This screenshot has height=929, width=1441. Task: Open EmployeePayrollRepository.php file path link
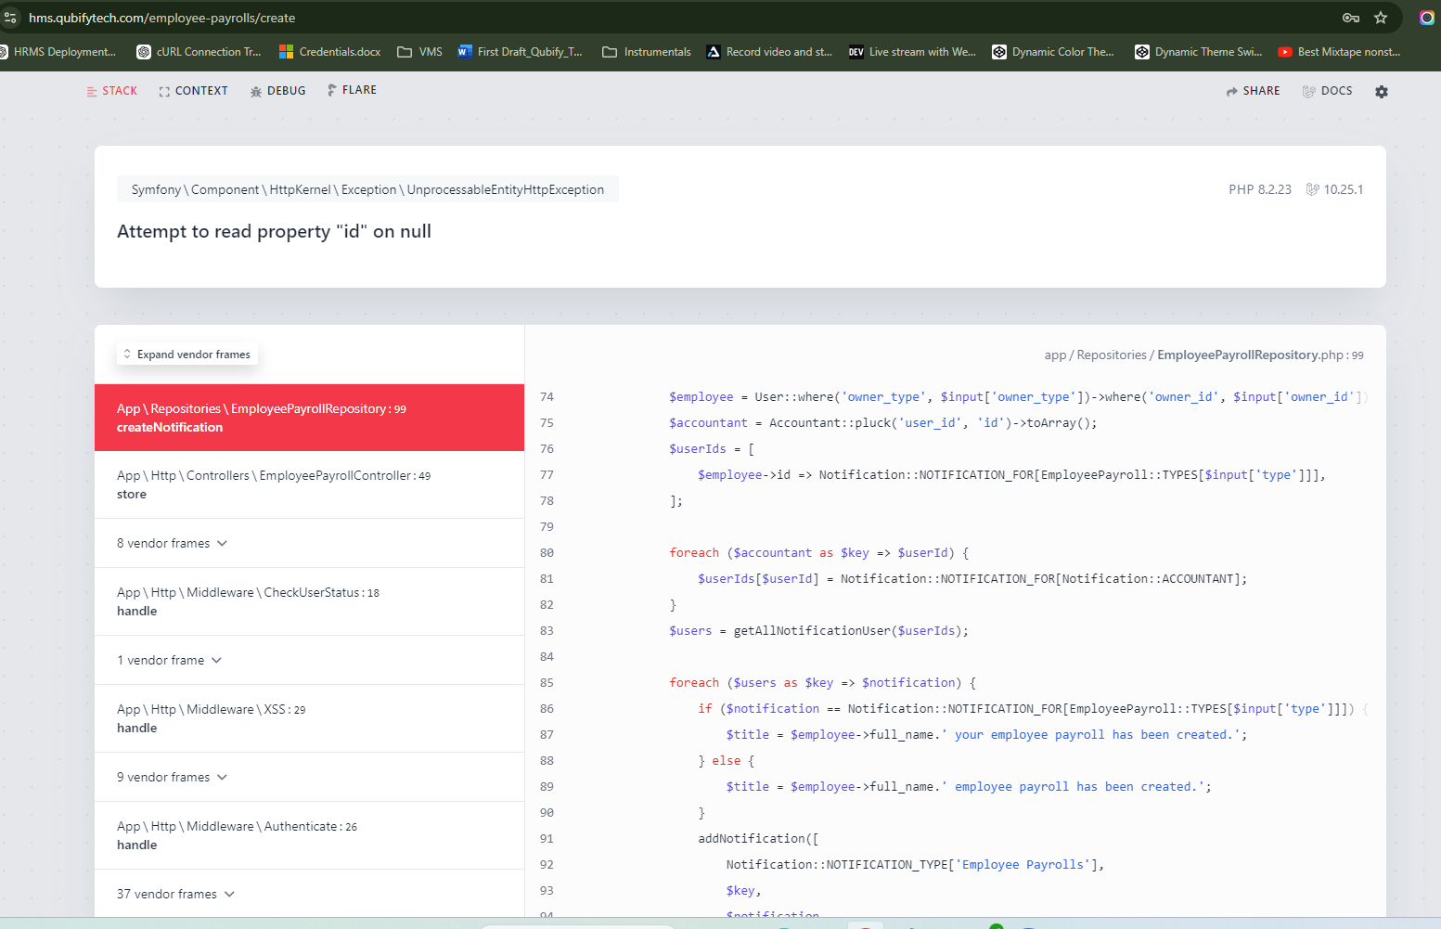pyautogui.click(x=1203, y=355)
